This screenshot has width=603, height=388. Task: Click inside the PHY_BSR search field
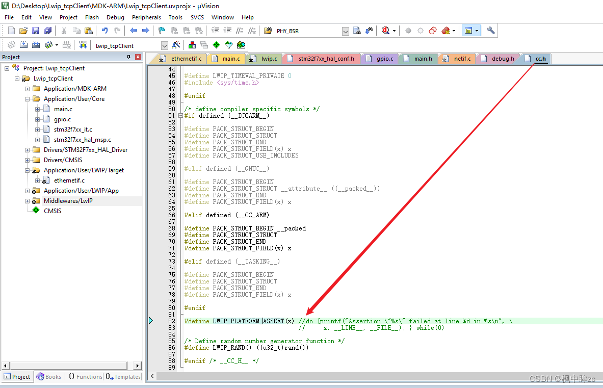[306, 31]
